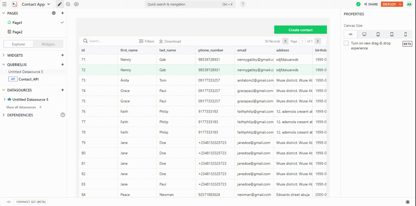Enable new drag & drop experience checkbox

point(346,43)
